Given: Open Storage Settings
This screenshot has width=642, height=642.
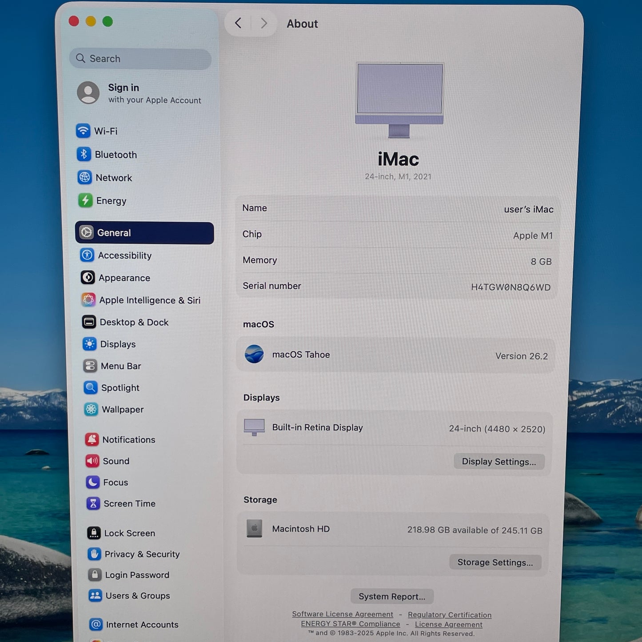Looking at the screenshot, I should pos(495,562).
